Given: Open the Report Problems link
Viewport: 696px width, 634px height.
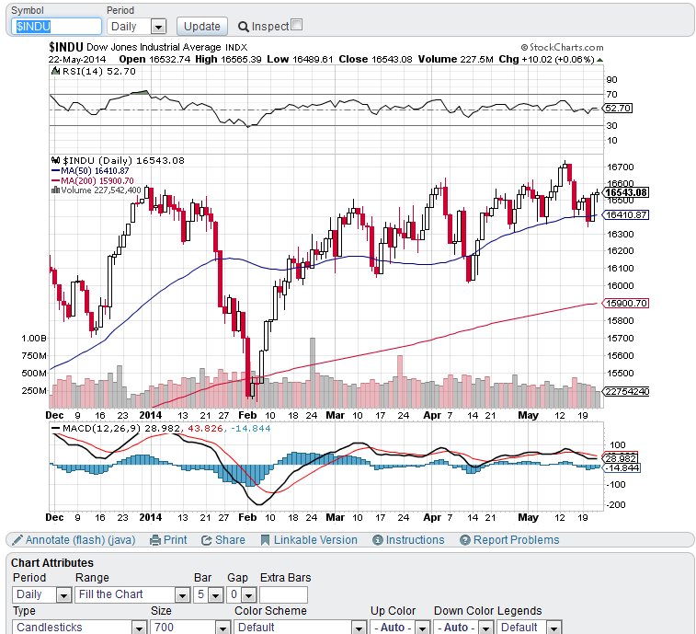Looking at the screenshot, I should tap(516, 540).
